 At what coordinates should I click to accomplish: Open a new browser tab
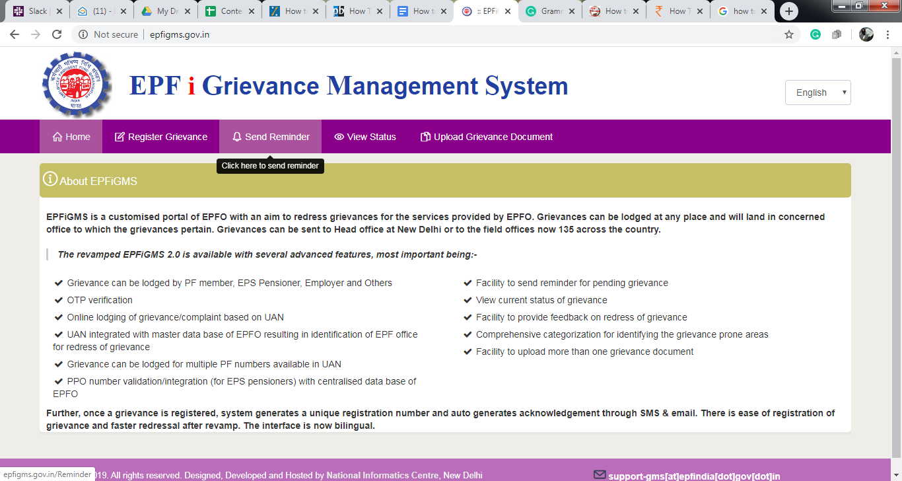click(789, 11)
